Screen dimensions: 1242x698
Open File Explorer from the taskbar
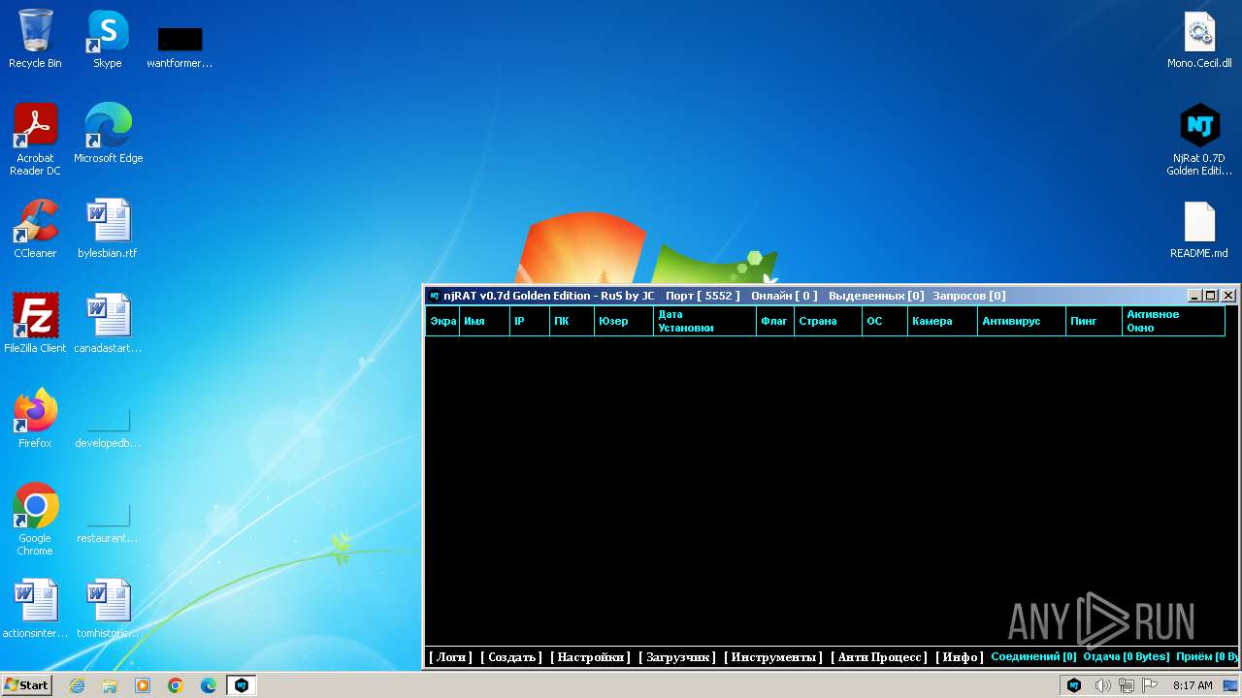tap(110, 685)
